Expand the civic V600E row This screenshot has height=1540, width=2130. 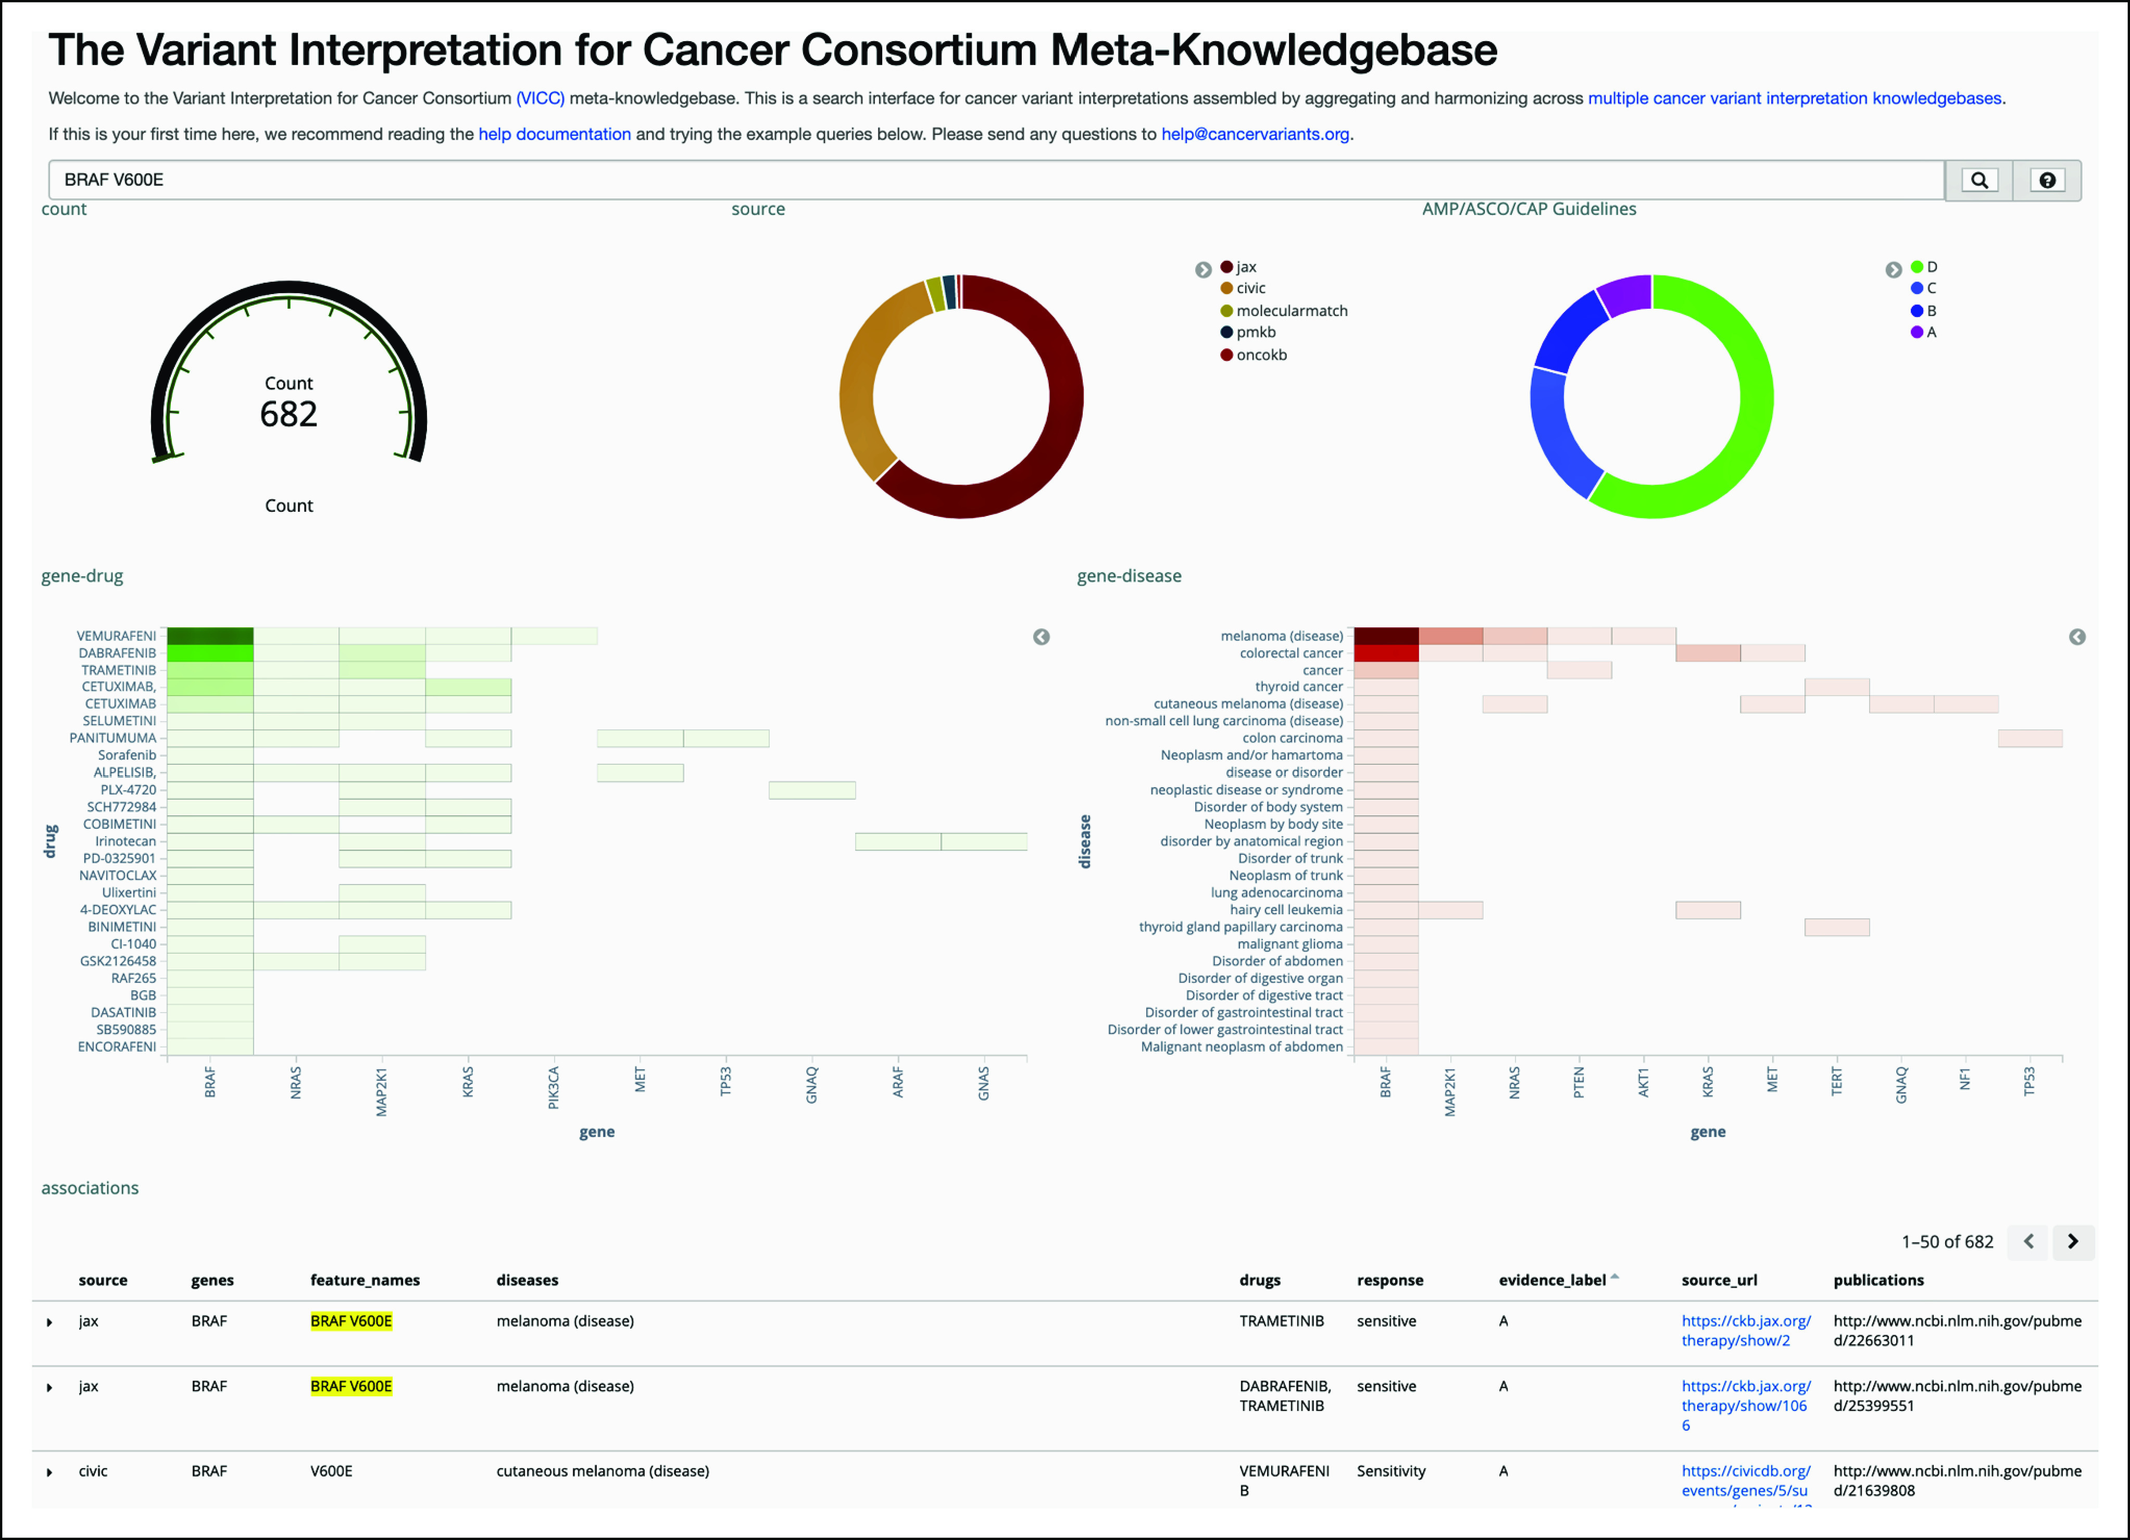tap(50, 1472)
